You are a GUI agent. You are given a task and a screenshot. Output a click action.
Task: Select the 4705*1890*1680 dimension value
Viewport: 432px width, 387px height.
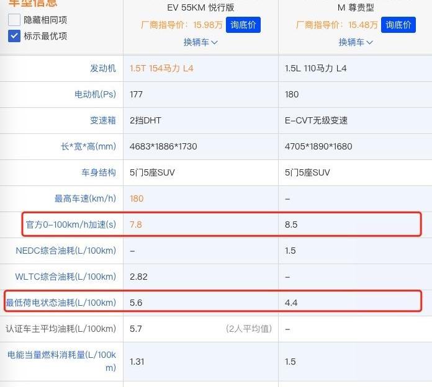tap(318, 146)
